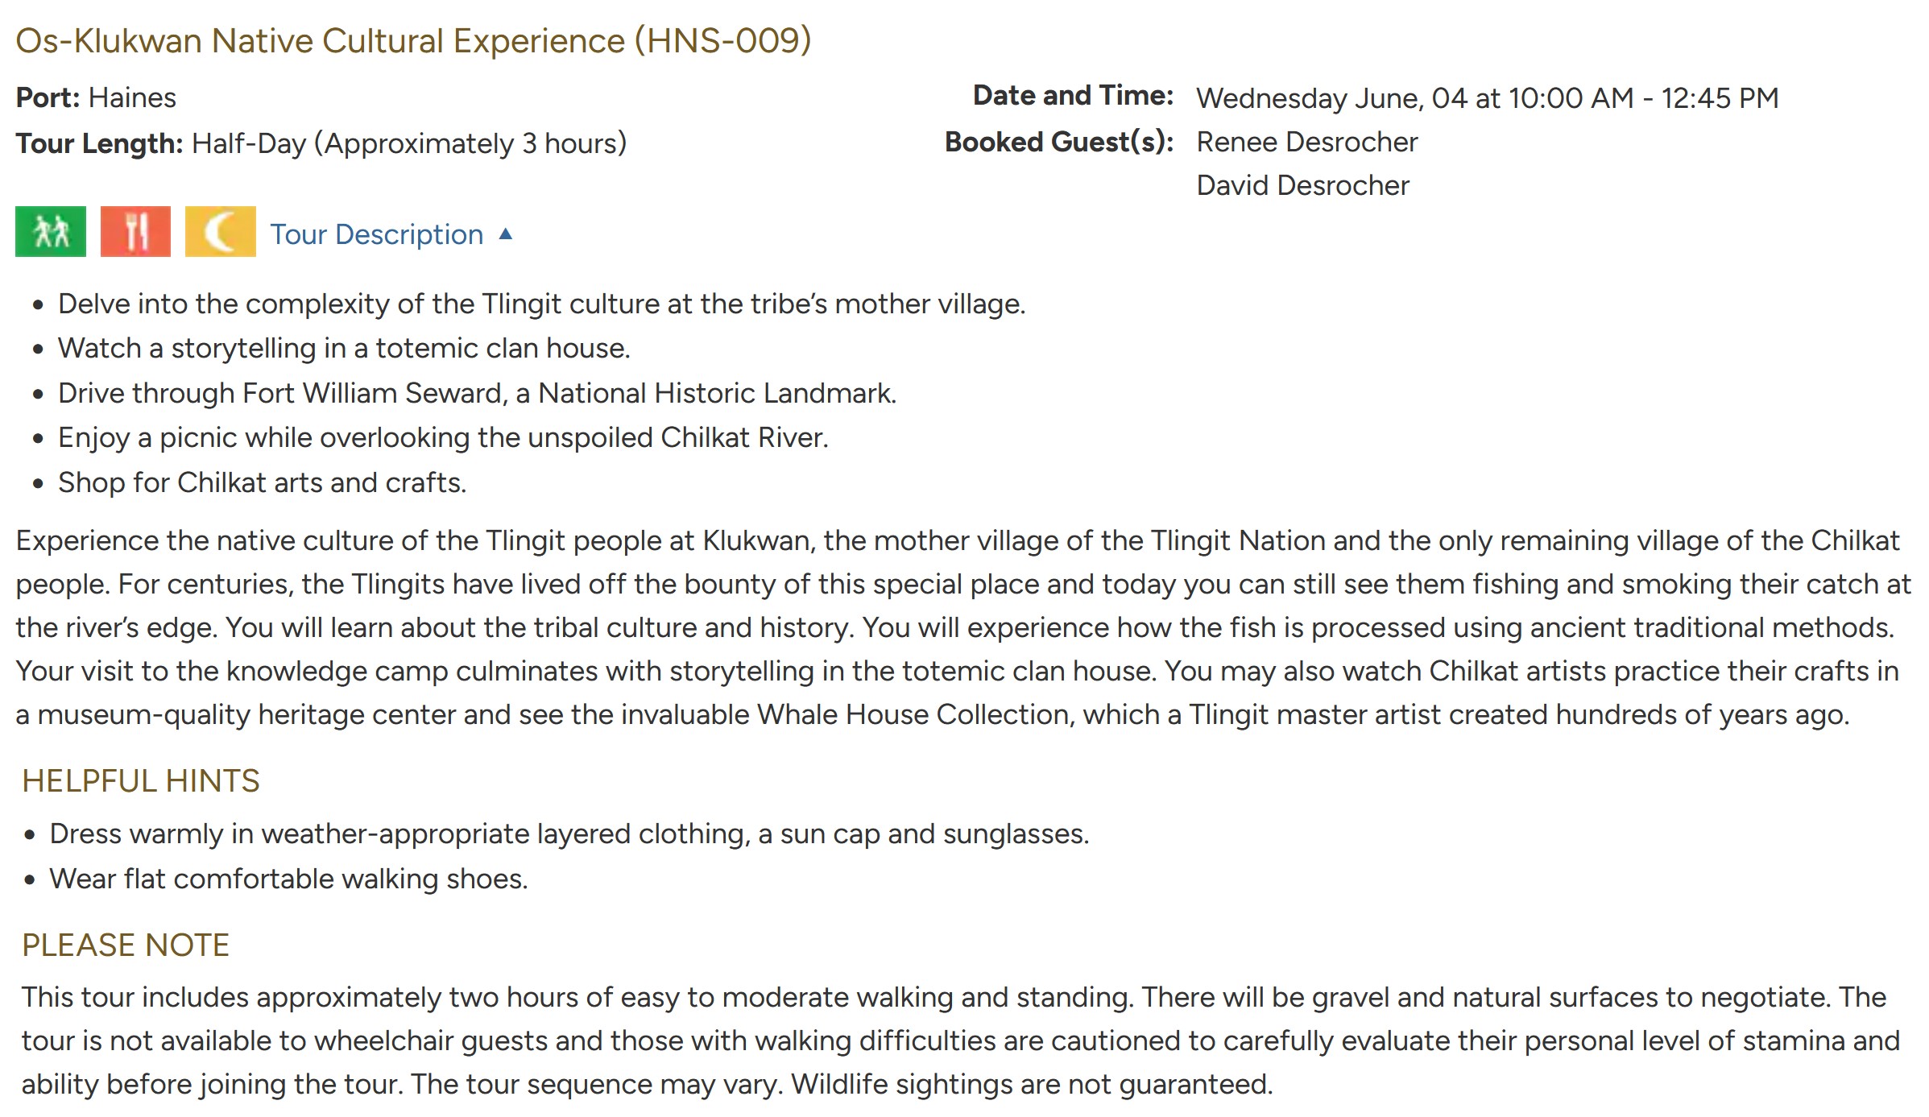The image size is (1929, 1117).
Task: Click the PLEASE NOTE heading
Action: [x=126, y=945]
